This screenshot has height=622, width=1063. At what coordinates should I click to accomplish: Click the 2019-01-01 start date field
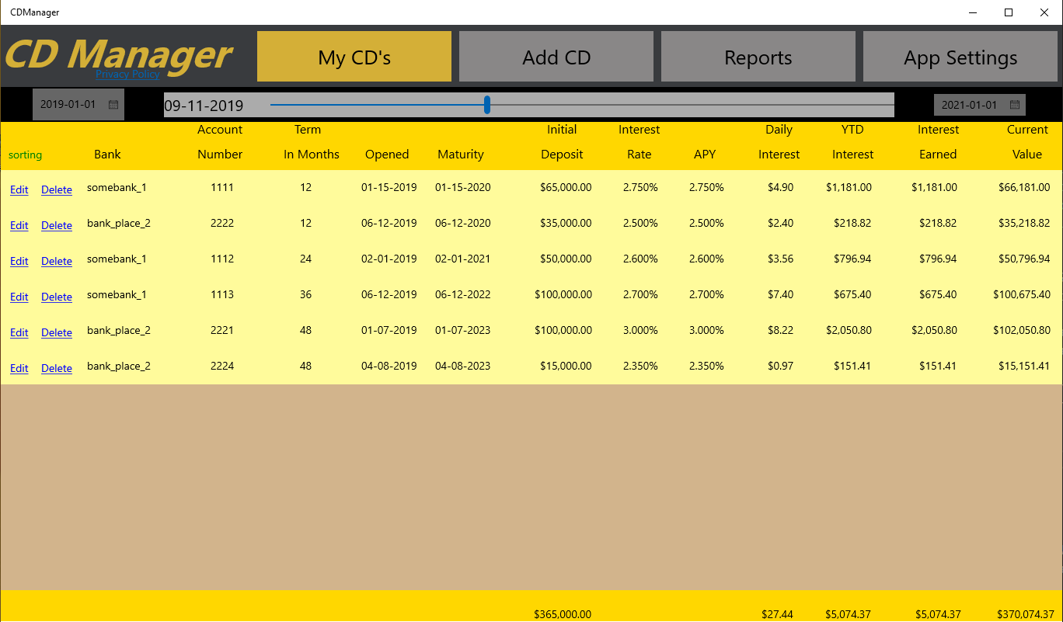click(68, 104)
